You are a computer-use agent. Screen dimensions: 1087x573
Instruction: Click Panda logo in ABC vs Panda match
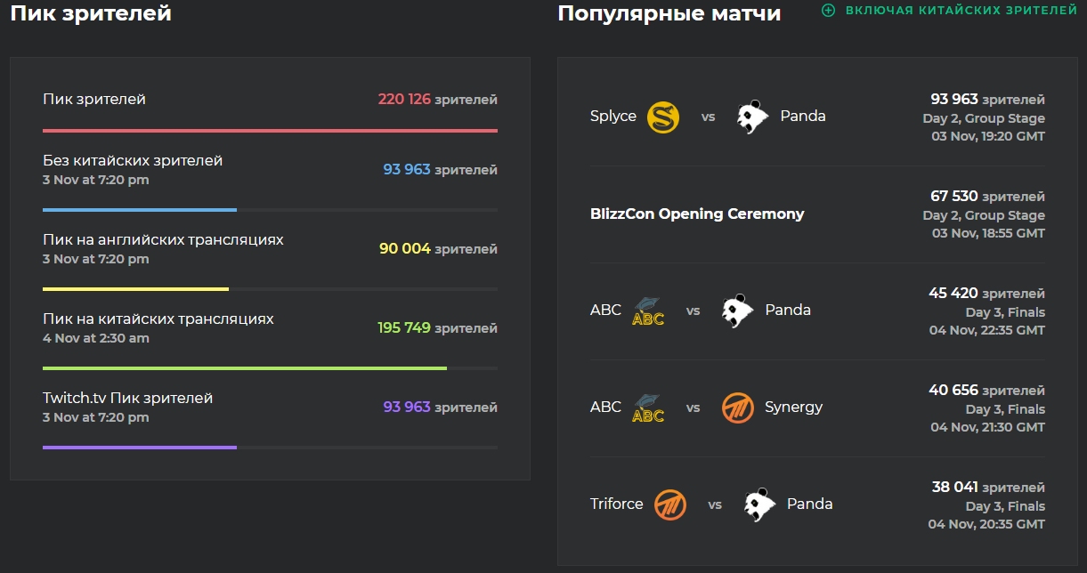point(738,311)
